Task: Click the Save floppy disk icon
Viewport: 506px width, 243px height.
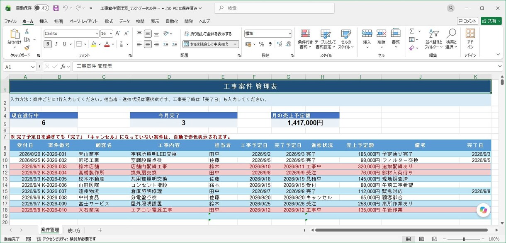Action: pos(56,8)
